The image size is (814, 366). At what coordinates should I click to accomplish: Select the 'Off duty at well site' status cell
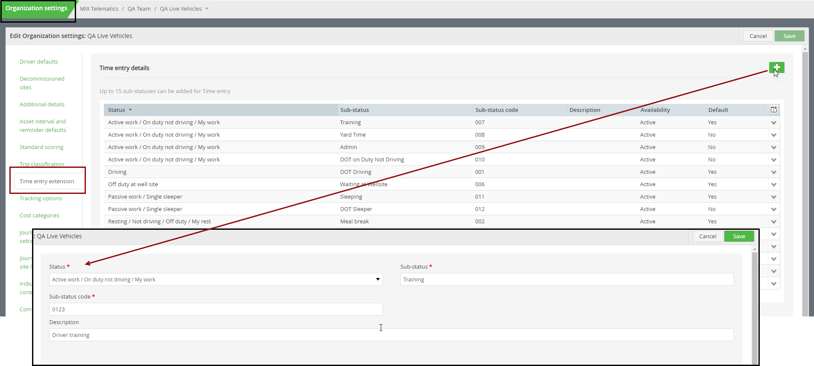[x=133, y=184]
